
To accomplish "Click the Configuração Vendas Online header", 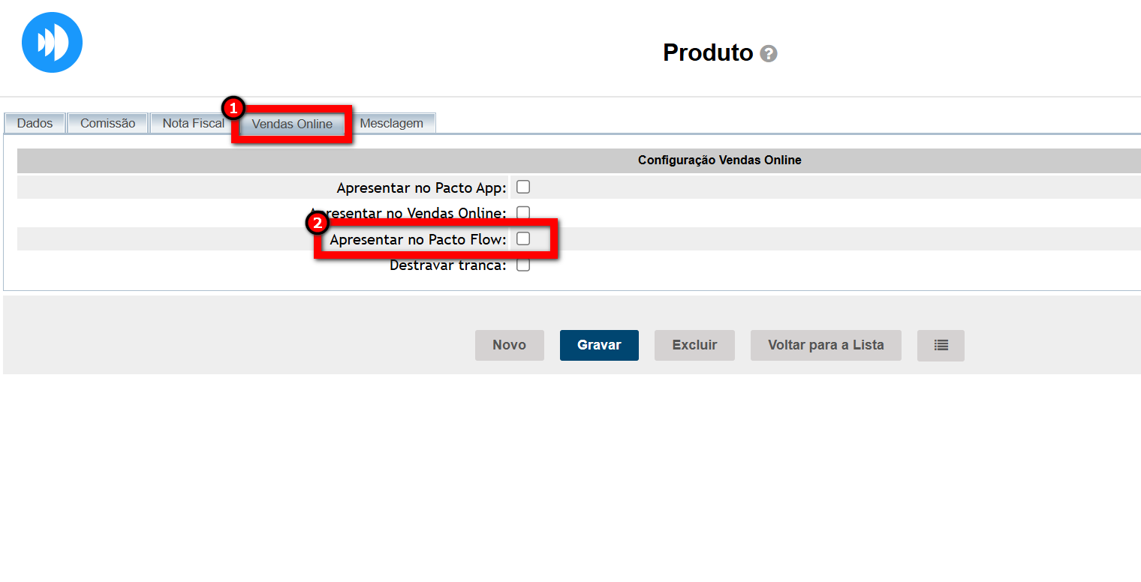I will coord(719,160).
